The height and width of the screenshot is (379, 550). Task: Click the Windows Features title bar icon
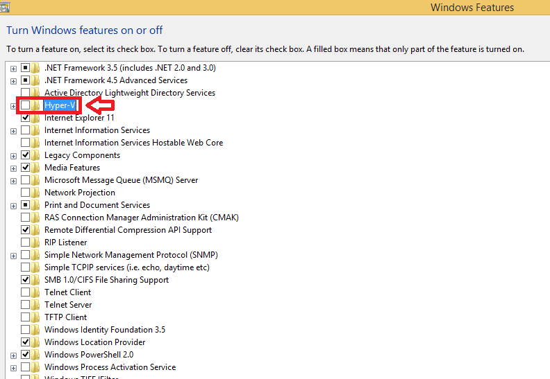5,7
